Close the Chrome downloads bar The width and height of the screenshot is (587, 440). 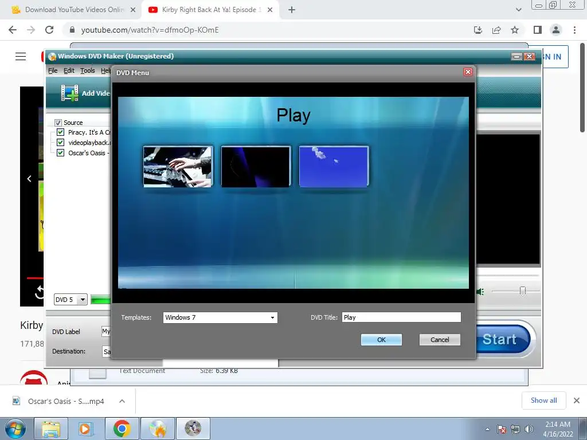coord(577,400)
